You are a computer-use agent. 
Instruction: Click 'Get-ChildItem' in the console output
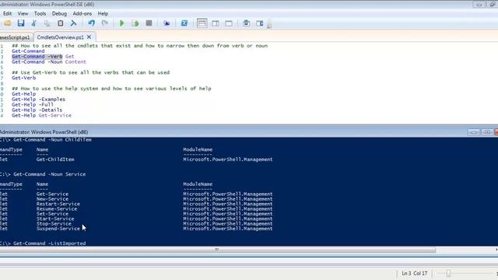pyautogui.click(x=55, y=159)
